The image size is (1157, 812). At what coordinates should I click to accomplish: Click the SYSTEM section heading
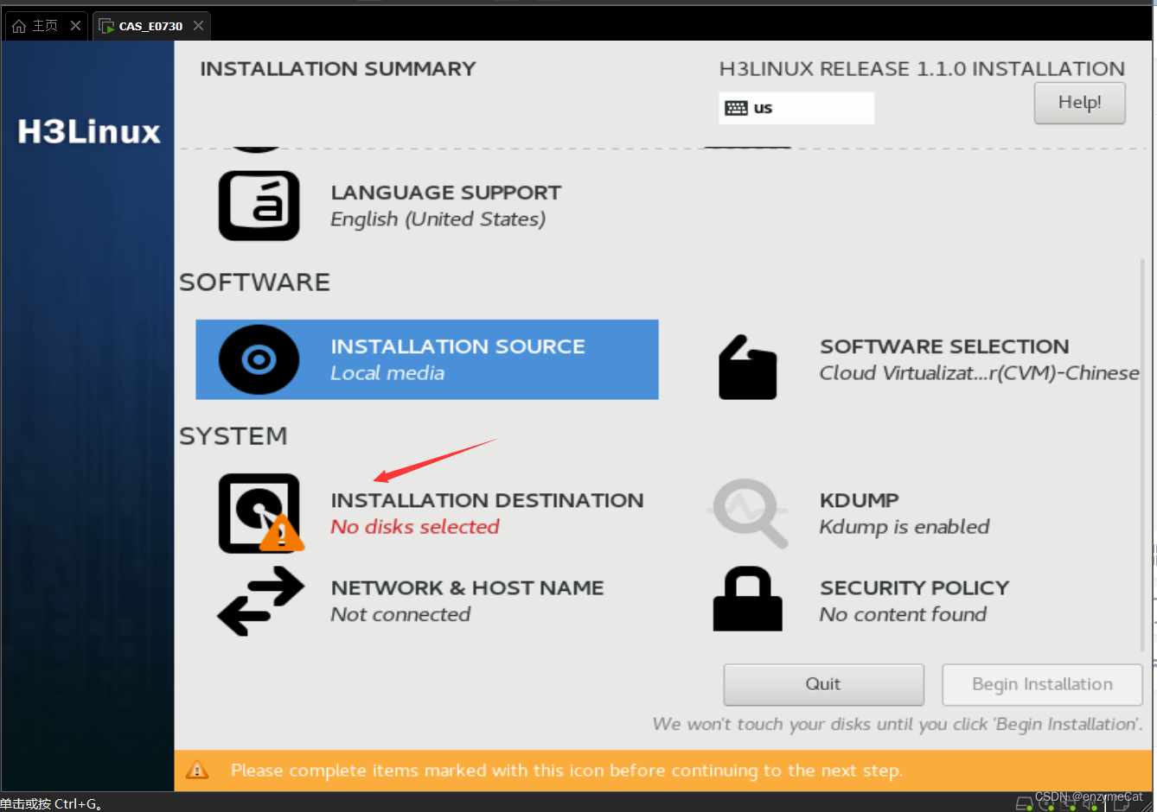pos(233,436)
